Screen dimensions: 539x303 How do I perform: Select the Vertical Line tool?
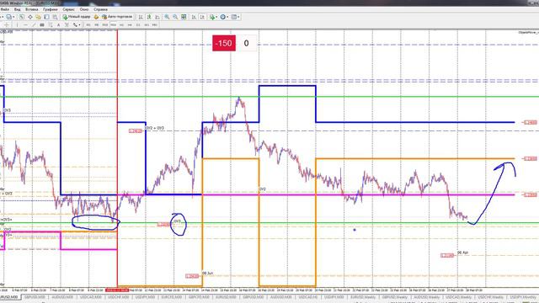click(x=17, y=24)
